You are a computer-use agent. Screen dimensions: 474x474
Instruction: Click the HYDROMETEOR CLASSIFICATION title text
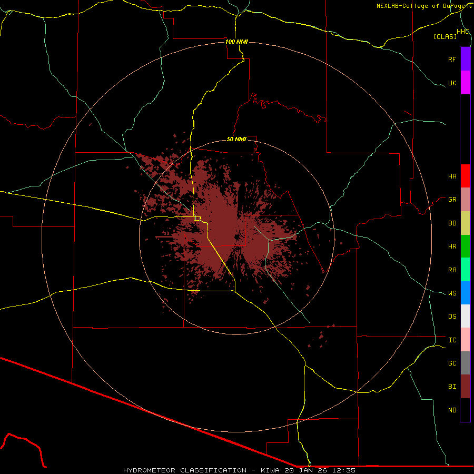(185, 470)
